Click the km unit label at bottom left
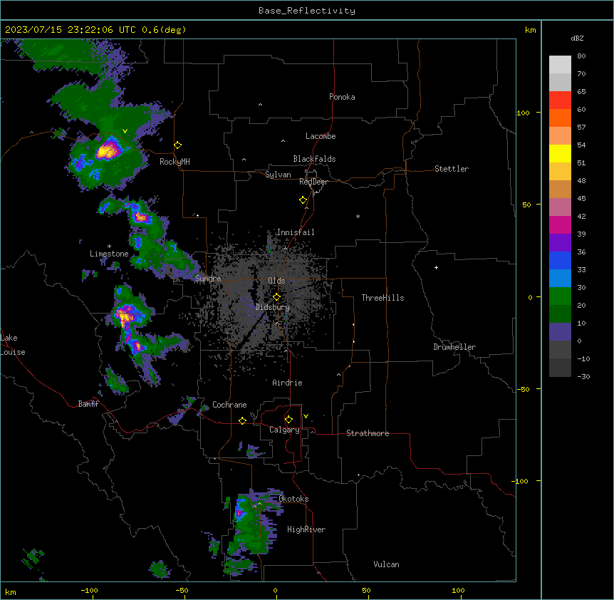This screenshot has width=614, height=600. [10, 592]
